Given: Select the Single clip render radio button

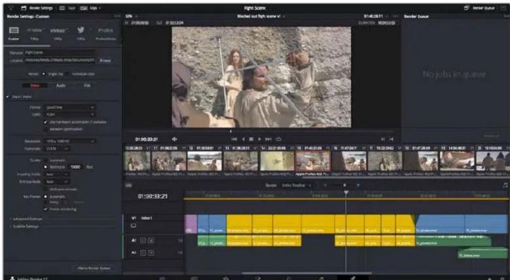Looking at the screenshot, I should pyautogui.click(x=44, y=74).
